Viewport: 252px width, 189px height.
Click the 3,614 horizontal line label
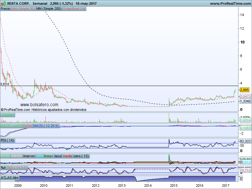pos(4,84)
